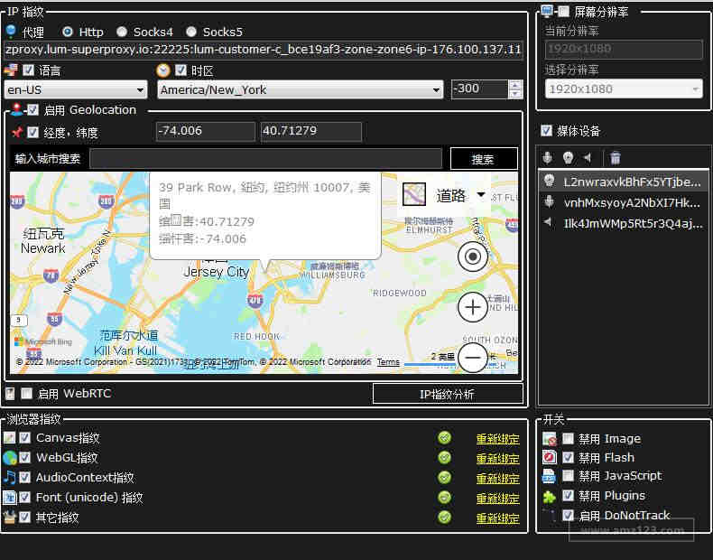Image resolution: width=713 pixels, height=560 pixels.
Task: Toggle the 语言 language checkbox
Action: pyautogui.click(x=28, y=70)
